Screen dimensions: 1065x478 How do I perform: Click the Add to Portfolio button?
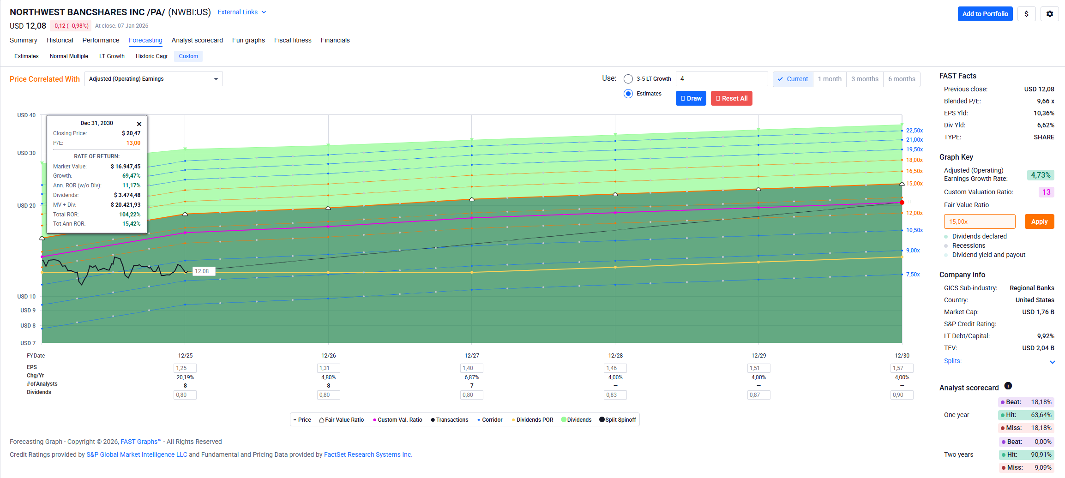coord(985,14)
